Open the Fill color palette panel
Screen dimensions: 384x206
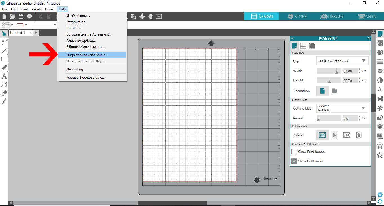pyautogui.click(x=380, y=52)
